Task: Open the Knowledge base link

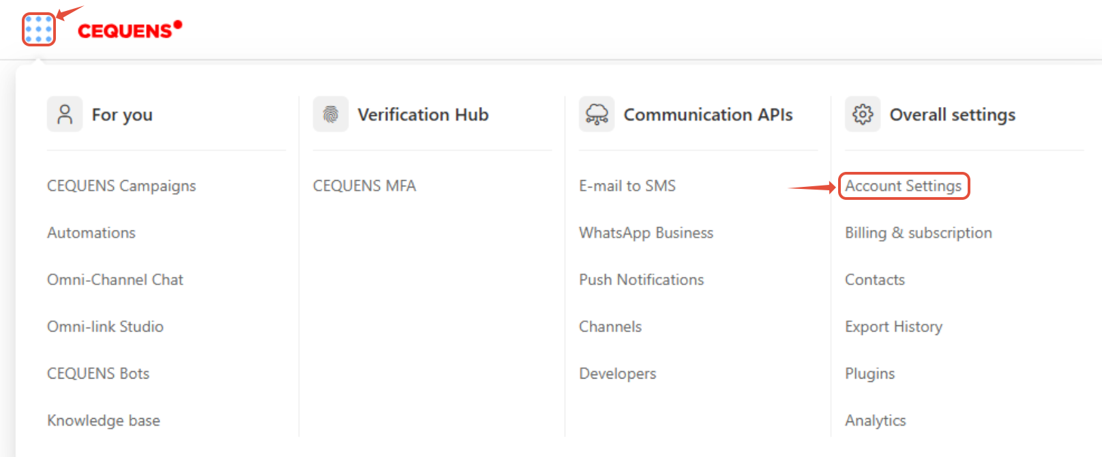Action: (104, 421)
